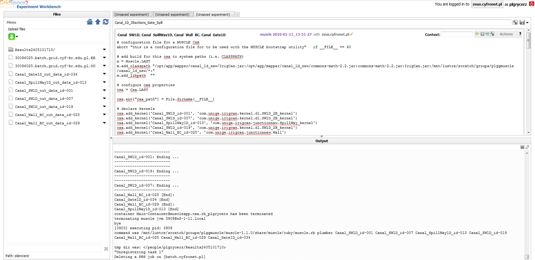Select the third Unsaved experiment tab

213,15
